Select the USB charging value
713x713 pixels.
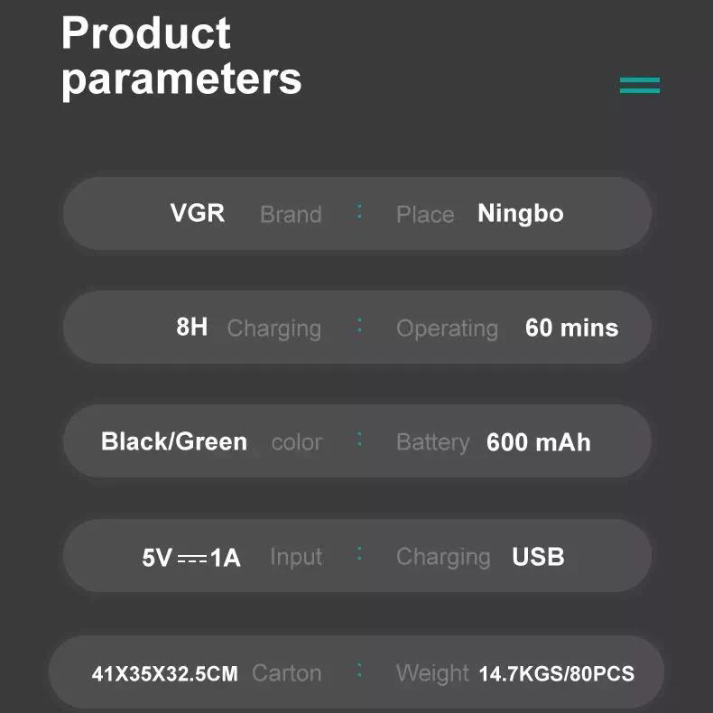pyautogui.click(x=538, y=556)
